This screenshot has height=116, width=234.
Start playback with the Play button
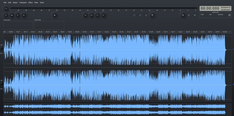[18, 15]
